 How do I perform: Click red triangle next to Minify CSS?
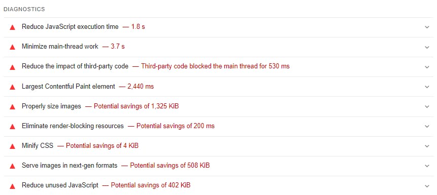coord(12,146)
